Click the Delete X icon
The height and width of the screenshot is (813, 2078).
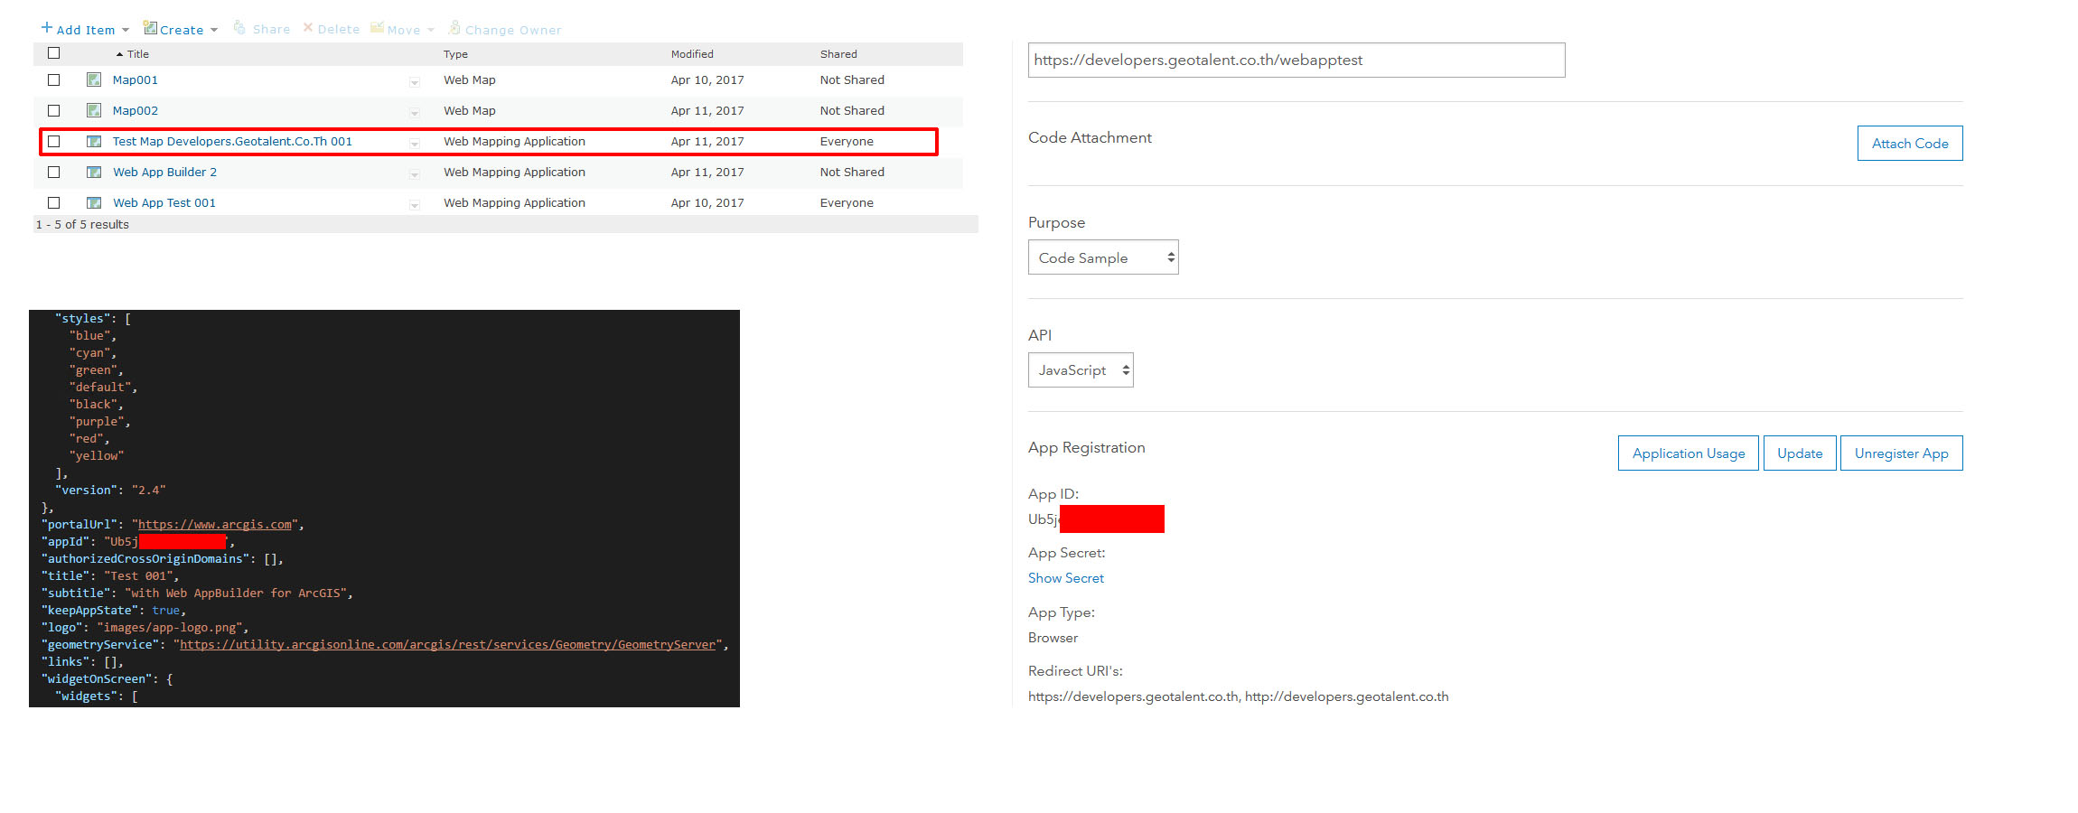[x=308, y=28]
